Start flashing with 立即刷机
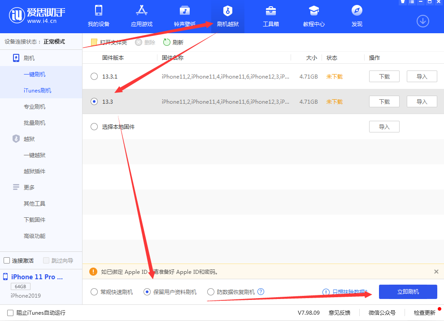 click(x=408, y=292)
